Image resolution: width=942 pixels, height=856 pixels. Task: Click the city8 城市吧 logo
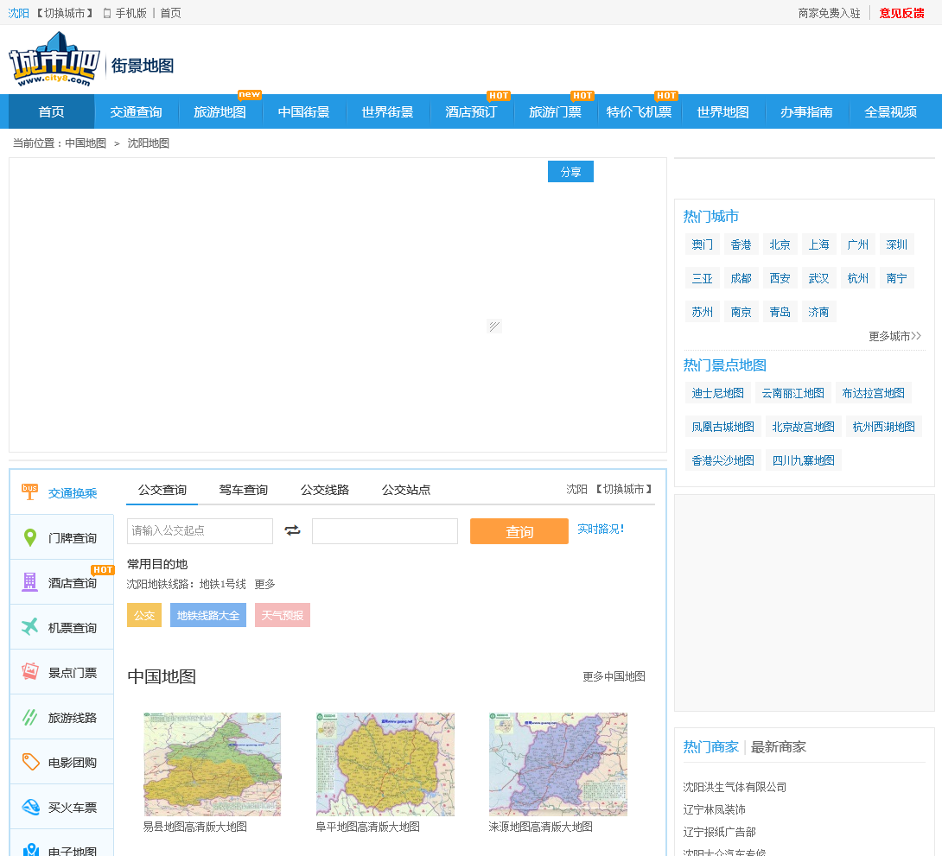click(50, 59)
